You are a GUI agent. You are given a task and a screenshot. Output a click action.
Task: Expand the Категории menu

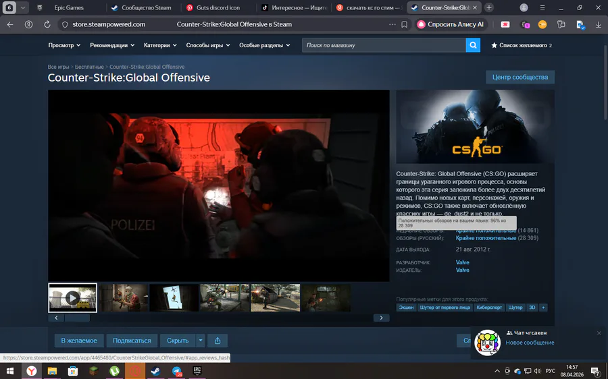[x=160, y=45]
